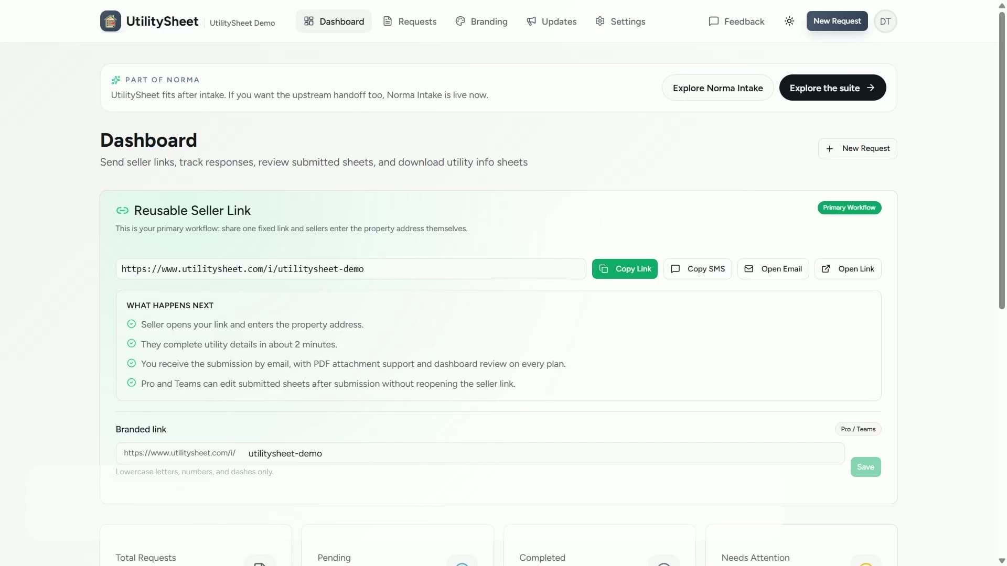1007x566 pixels.
Task: Click the check icon beside 'They complete utility details'
Action: point(132,343)
